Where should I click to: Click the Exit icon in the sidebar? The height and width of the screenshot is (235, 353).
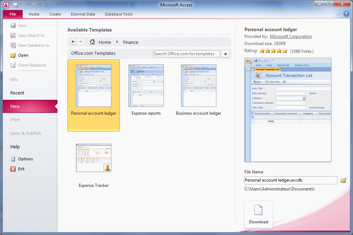pos(13,169)
